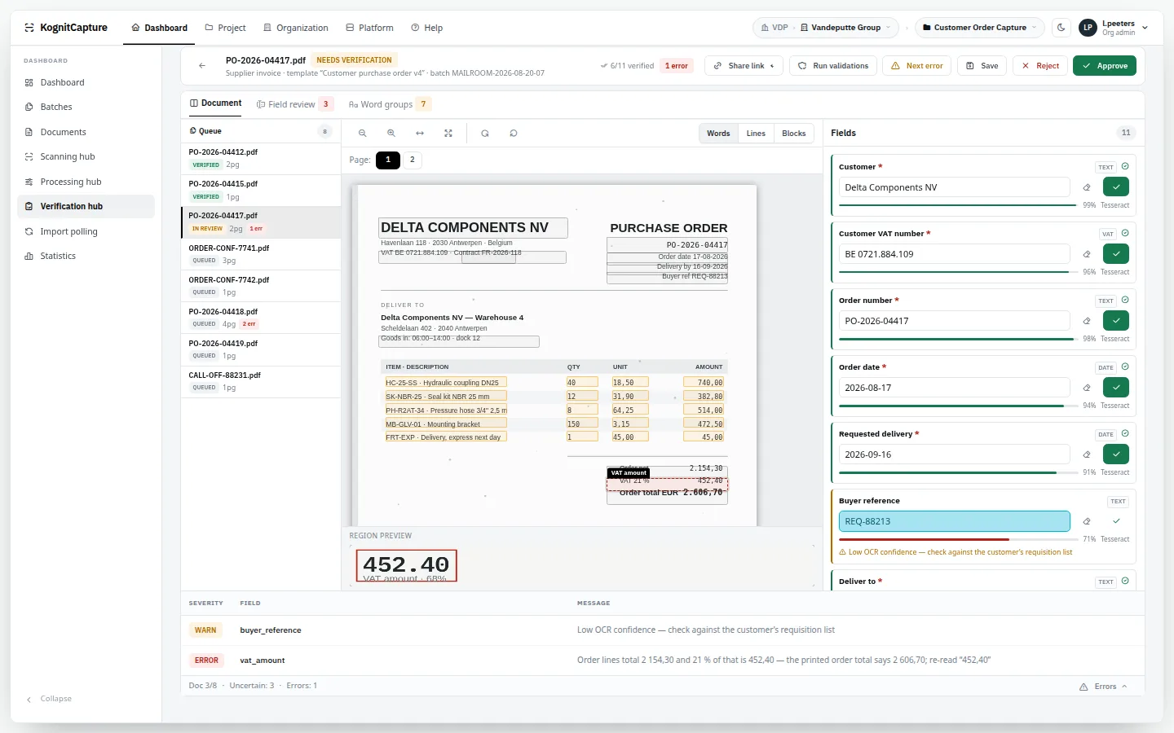Select PO-2026-04418.pdf in the queue
The image size is (1174, 733).
[x=261, y=318]
